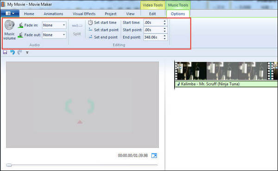
Task: Click the Save icon in quick access toolbar
Action: [x=5, y=52]
